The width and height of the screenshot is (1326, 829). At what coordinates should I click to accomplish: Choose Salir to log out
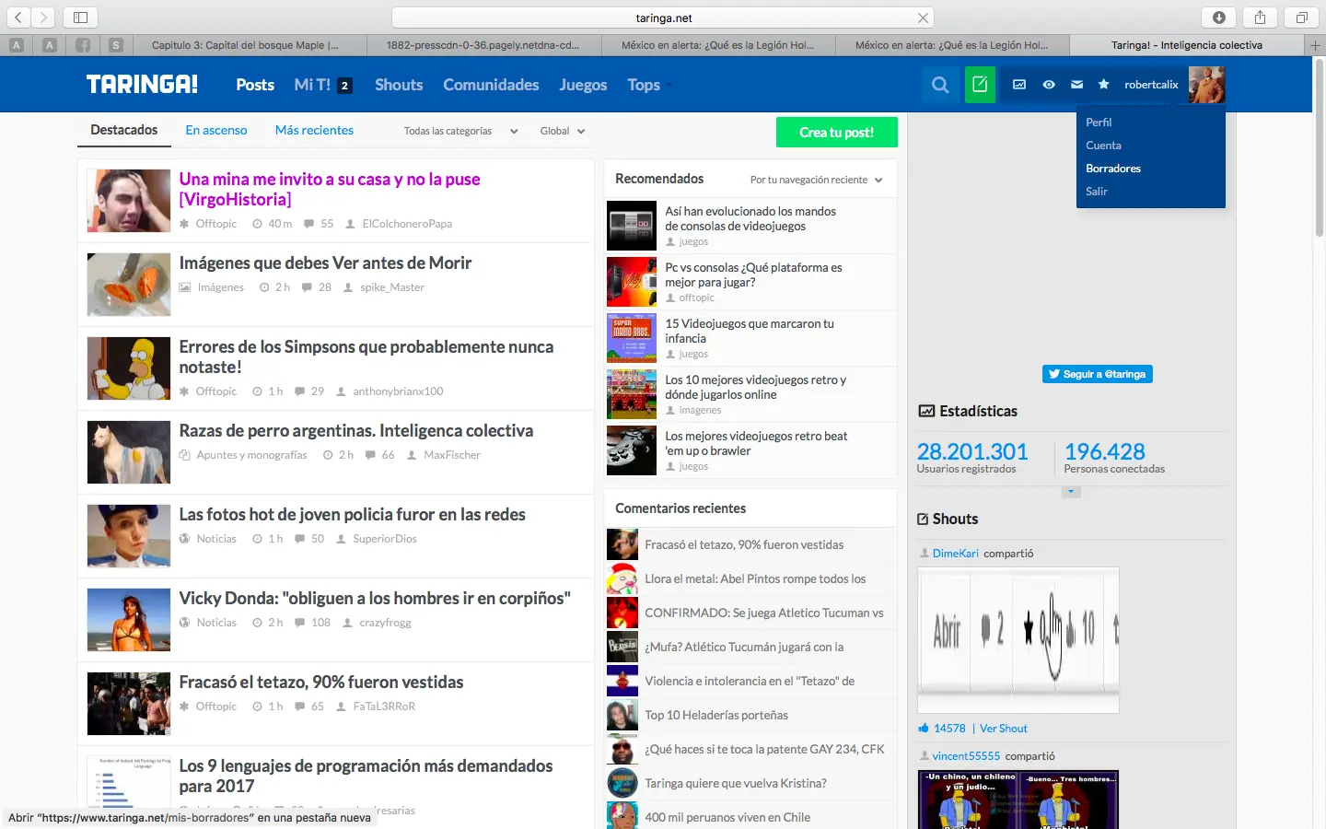click(1097, 192)
